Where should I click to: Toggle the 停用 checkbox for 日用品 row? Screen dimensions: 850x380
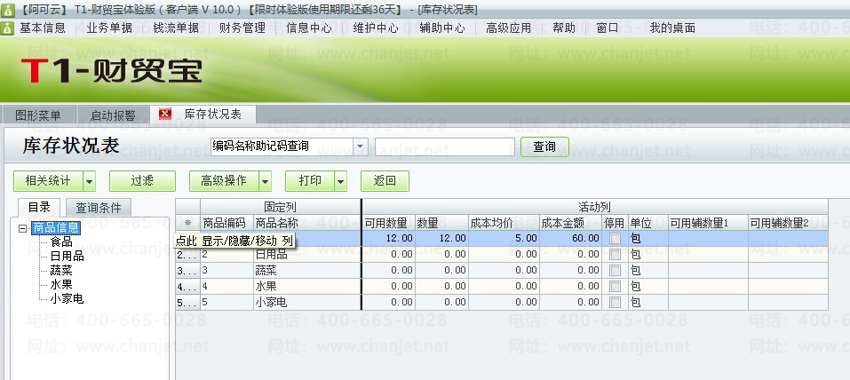pos(615,254)
